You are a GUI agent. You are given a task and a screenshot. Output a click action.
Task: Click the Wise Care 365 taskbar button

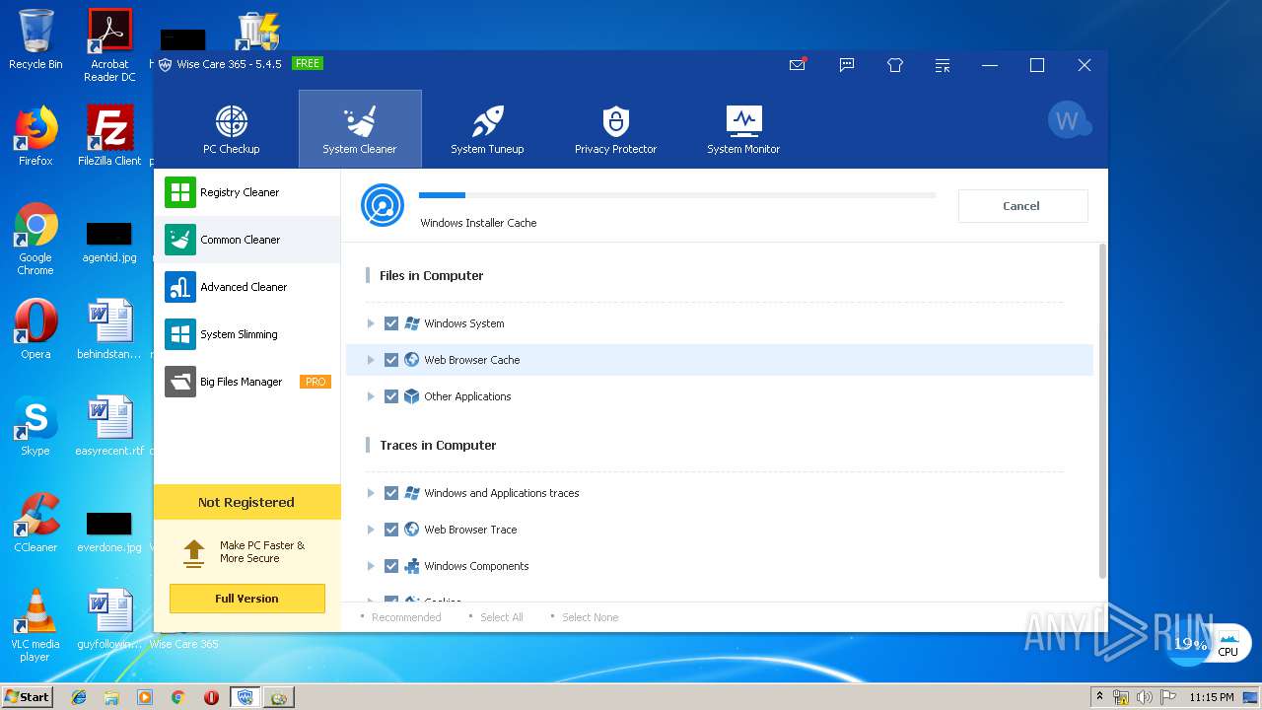click(245, 697)
